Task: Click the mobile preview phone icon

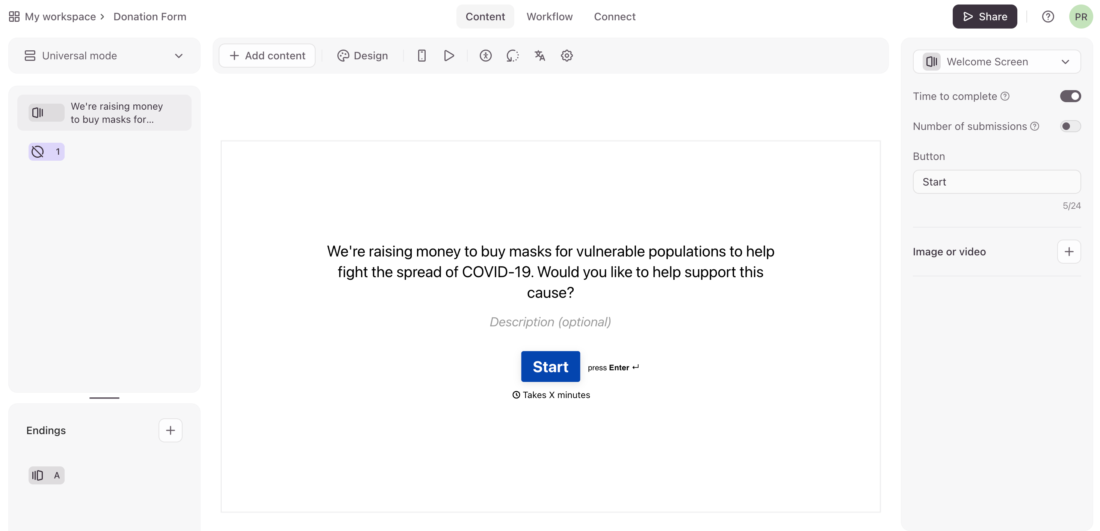Action: tap(422, 56)
